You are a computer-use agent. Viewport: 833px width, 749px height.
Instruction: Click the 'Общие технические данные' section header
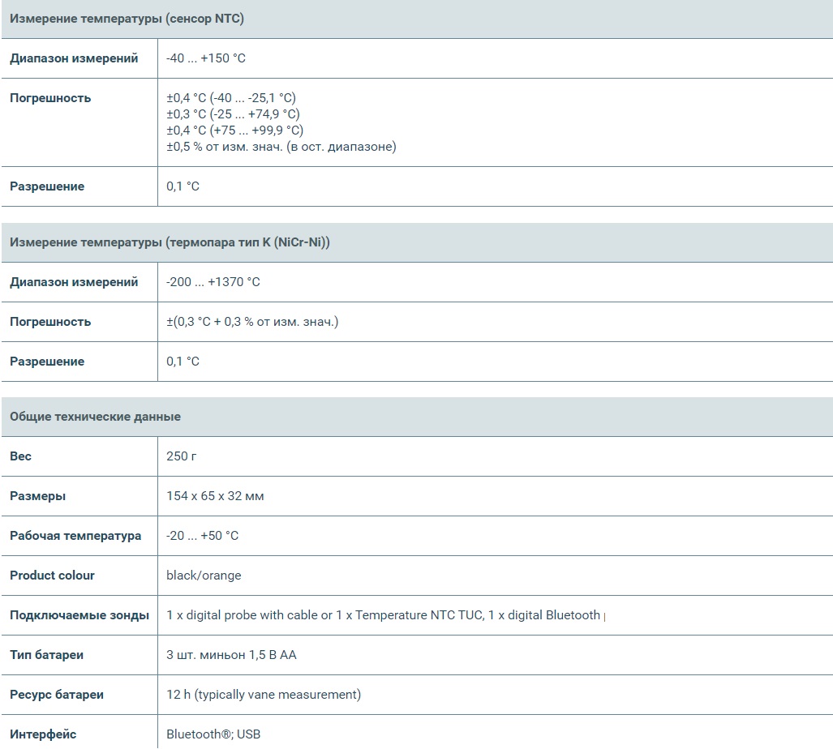95,417
